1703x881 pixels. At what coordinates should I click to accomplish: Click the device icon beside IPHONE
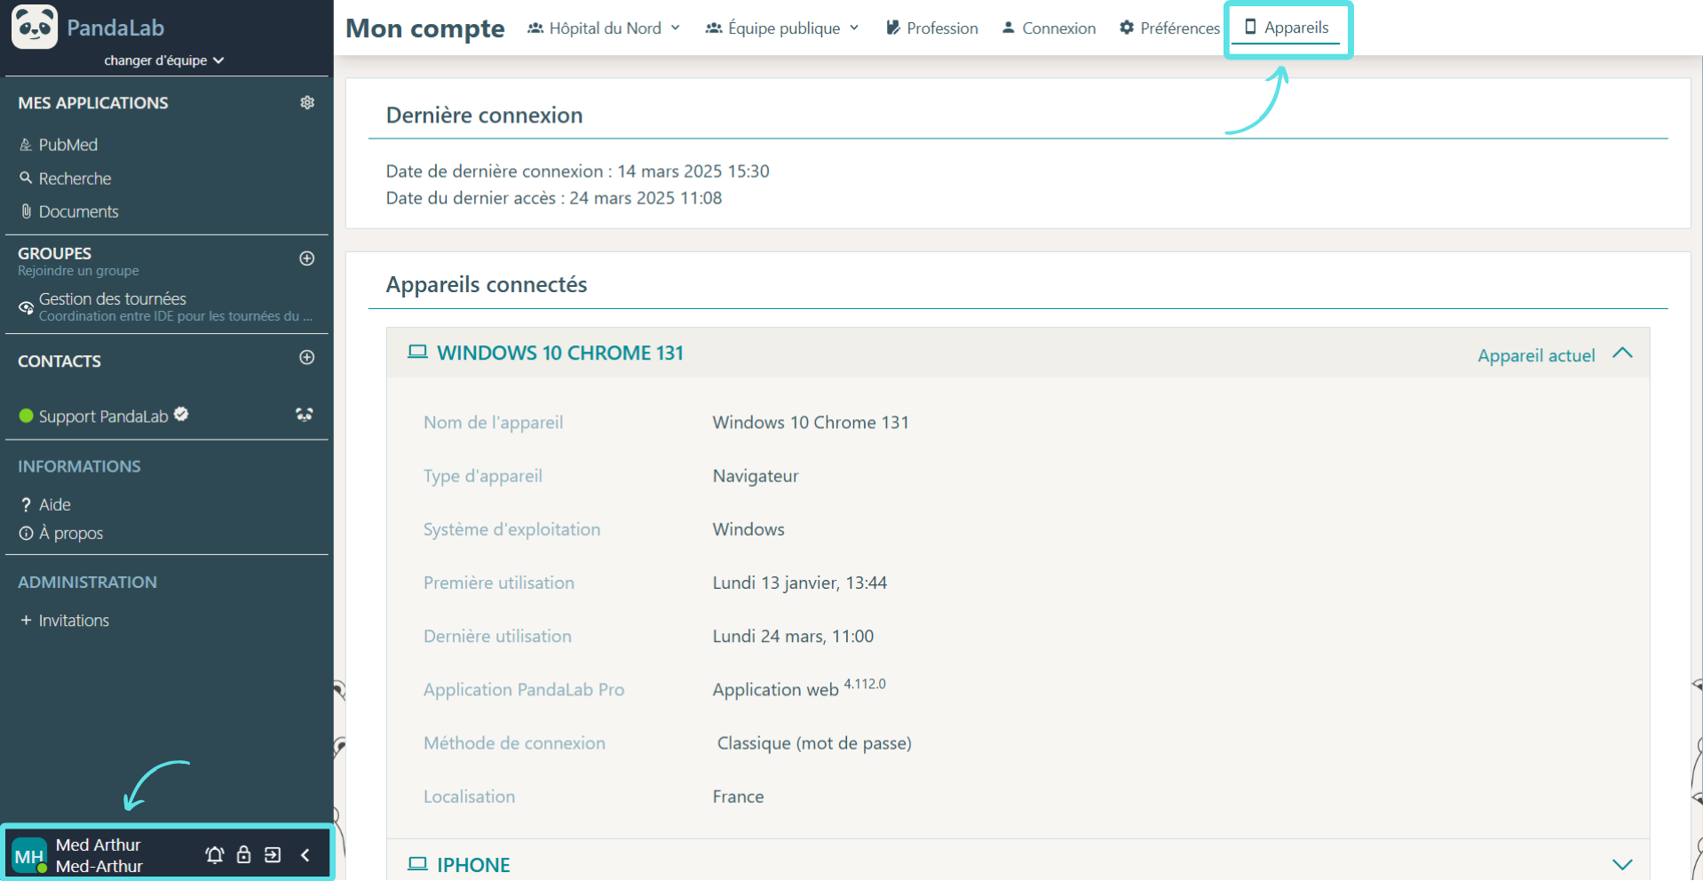coord(417,863)
